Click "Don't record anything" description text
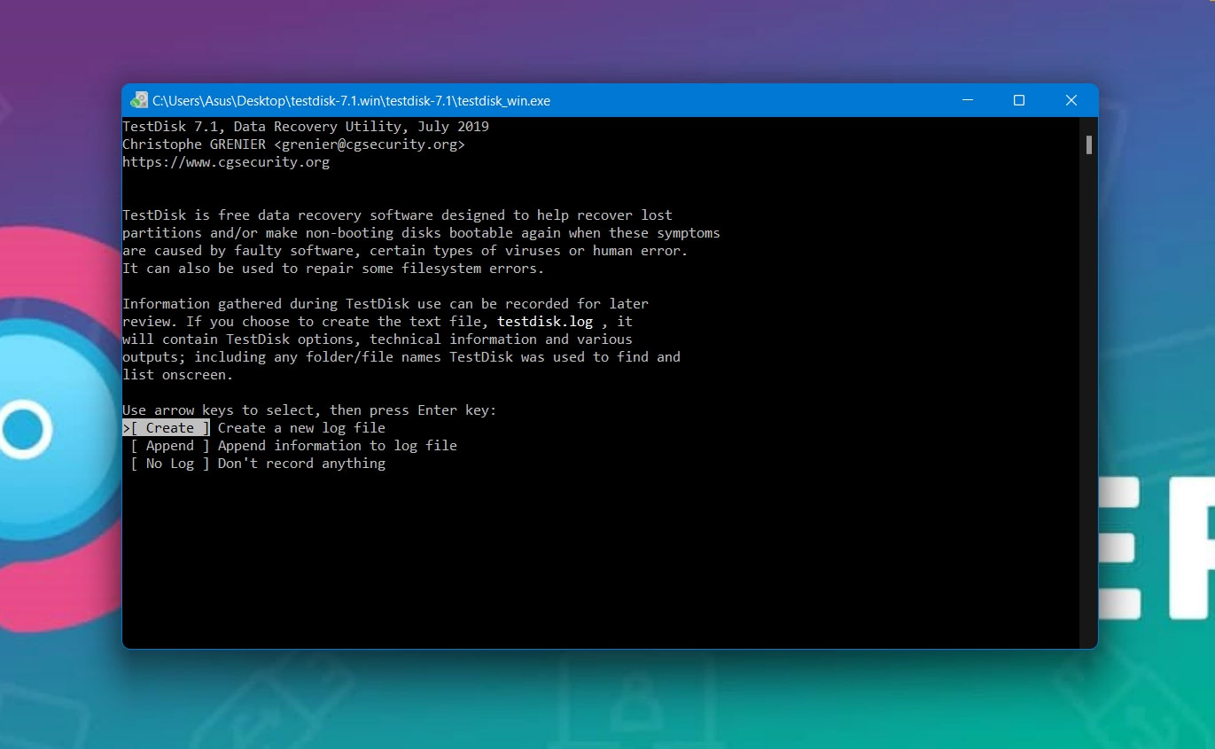 point(301,463)
